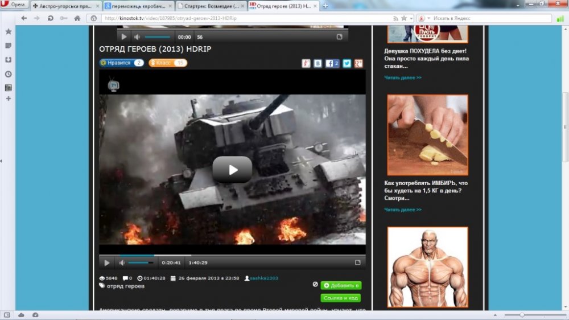Viewport: 569px width, 320px height.
Task: Open the sidebar panel below History
Action: pos(9,88)
